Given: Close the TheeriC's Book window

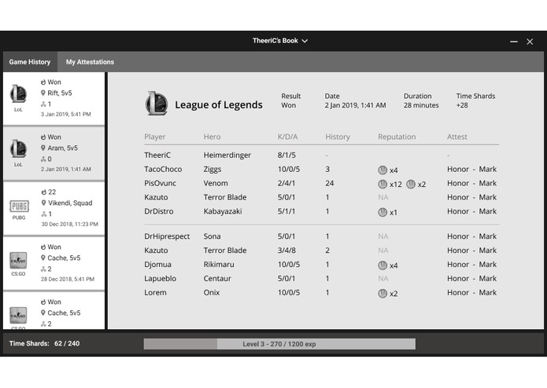Looking at the screenshot, I should tap(530, 42).
